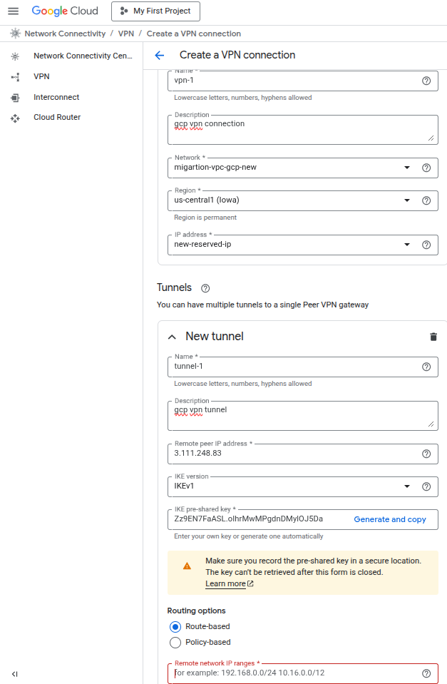Click help icon in vpn-1 Name field
Viewport: 447px width, 684px height.
(426, 81)
